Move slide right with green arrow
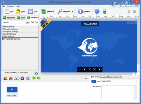 tap(39, 78)
